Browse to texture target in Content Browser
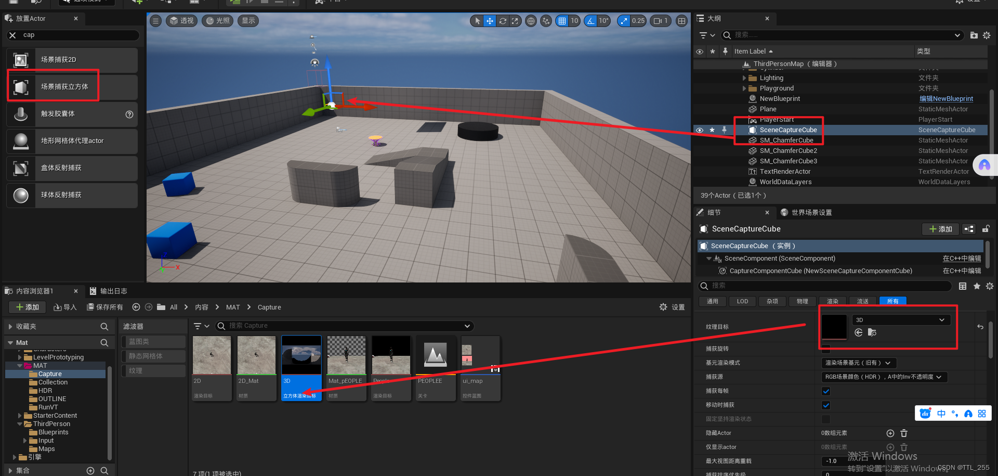Screen dimensions: 998x476 point(872,332)
